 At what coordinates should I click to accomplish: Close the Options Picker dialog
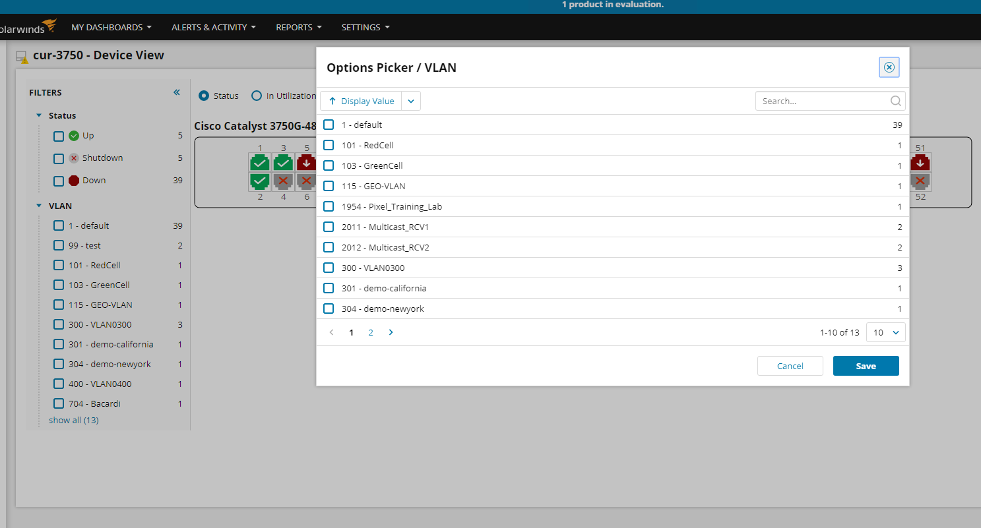pos(889,67)
